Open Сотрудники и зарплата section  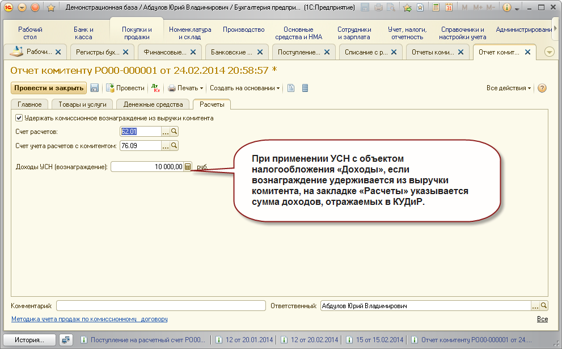pyautogui.click(x=354, y=33)
